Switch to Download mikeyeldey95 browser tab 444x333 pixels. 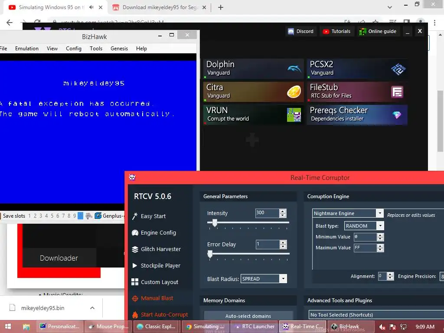(159, 7)
